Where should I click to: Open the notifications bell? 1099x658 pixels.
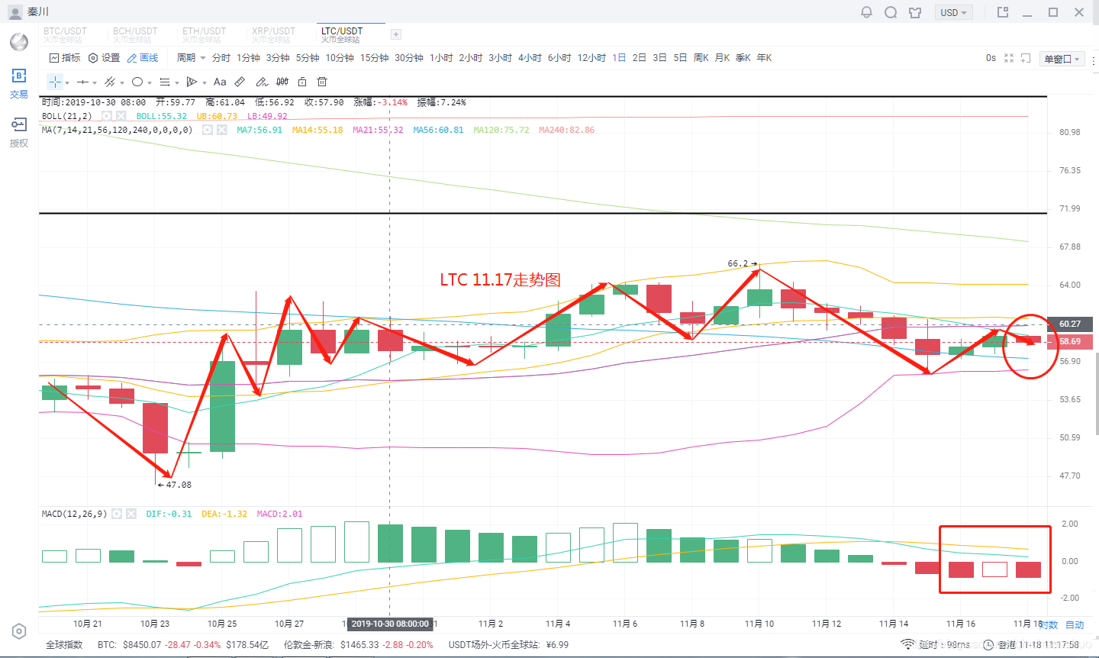866,12
